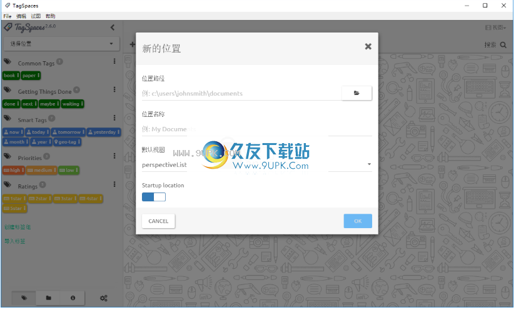
Task: Open Getting Things Done group options menu
Action: click(114, 89)
